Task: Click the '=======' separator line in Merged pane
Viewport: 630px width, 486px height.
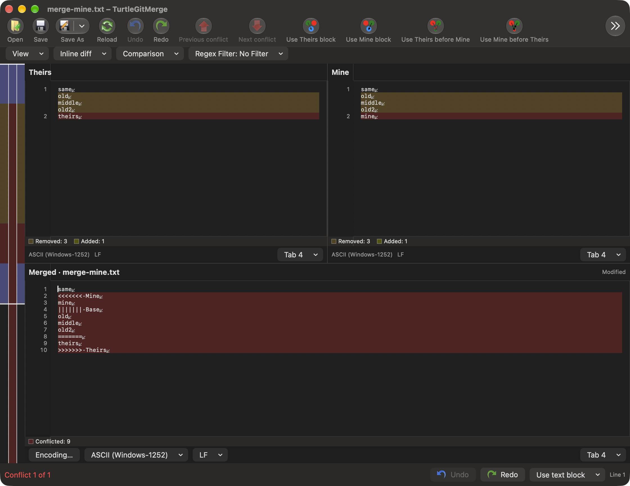Action: point(340,336)
